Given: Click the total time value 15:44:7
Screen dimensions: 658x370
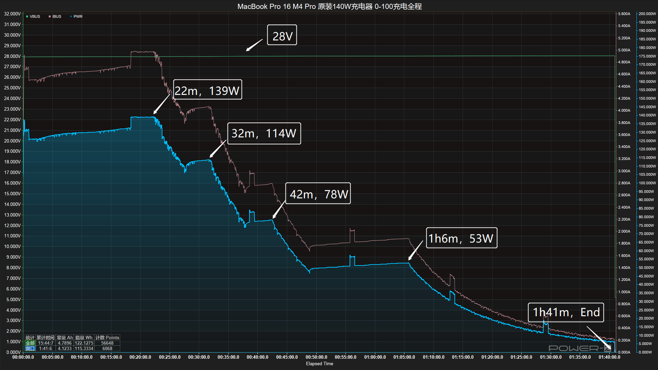Looking at the screenshot, I should (x=46, y=343).
